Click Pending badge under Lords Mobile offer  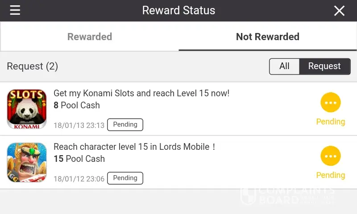125,178
